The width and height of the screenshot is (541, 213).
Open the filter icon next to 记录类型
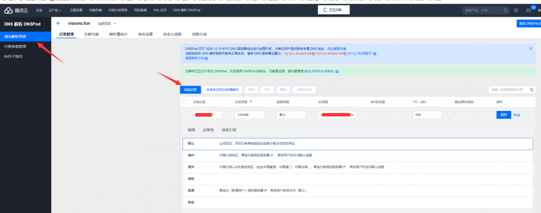coord(251,102)
